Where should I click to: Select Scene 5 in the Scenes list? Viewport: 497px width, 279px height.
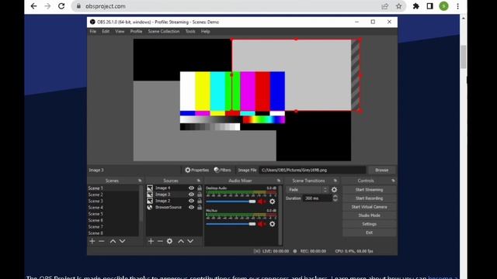pos(113,214)
